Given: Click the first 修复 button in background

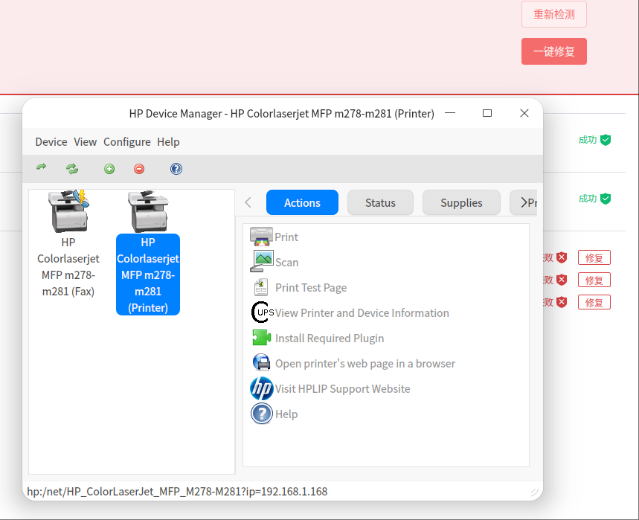Looking at the screenshot, I should coord(594,257).
